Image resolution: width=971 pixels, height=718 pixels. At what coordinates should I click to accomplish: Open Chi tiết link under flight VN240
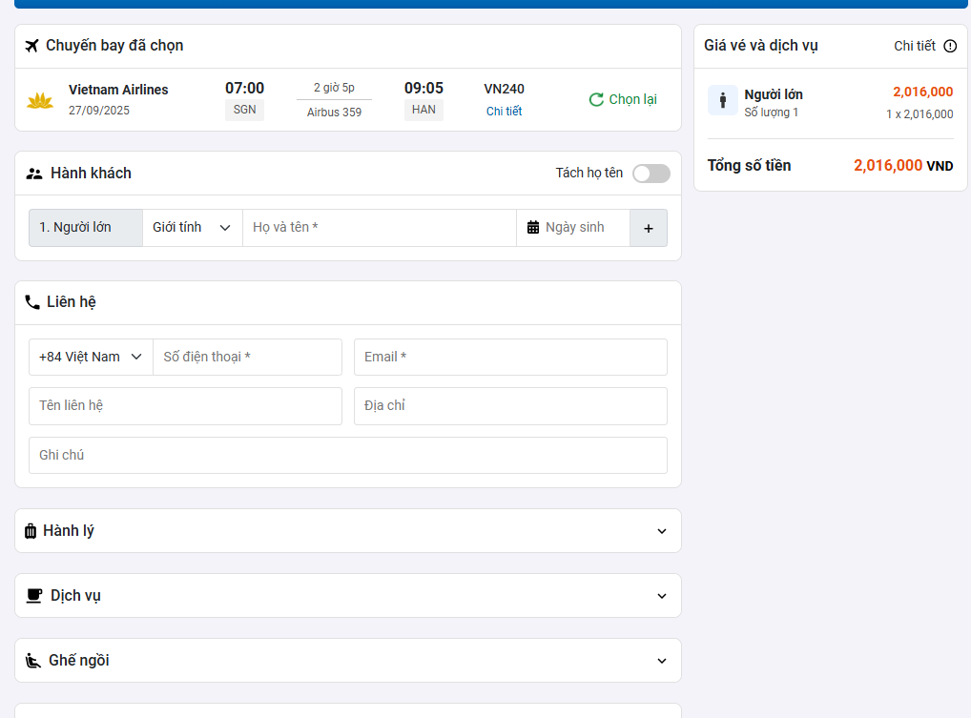tap(504, 111)
